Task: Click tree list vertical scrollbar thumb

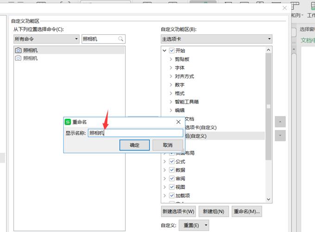Action: click(x=268, y=107)
